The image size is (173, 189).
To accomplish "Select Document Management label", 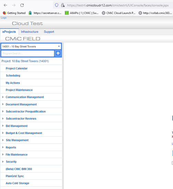I will point(21,104).
